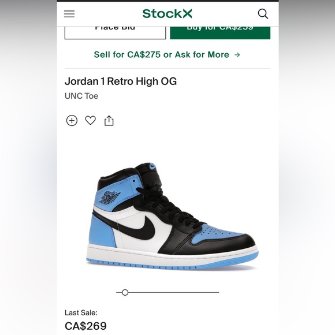This screenshot has height=335, width=335.
Task: Tap the Last Sale CA$269 price
Action: point(85,326)
